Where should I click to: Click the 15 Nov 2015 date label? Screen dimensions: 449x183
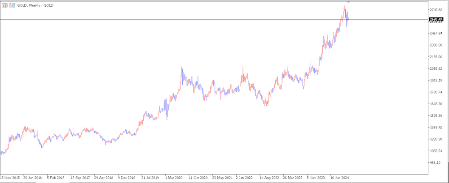click(x=10, y=177)
